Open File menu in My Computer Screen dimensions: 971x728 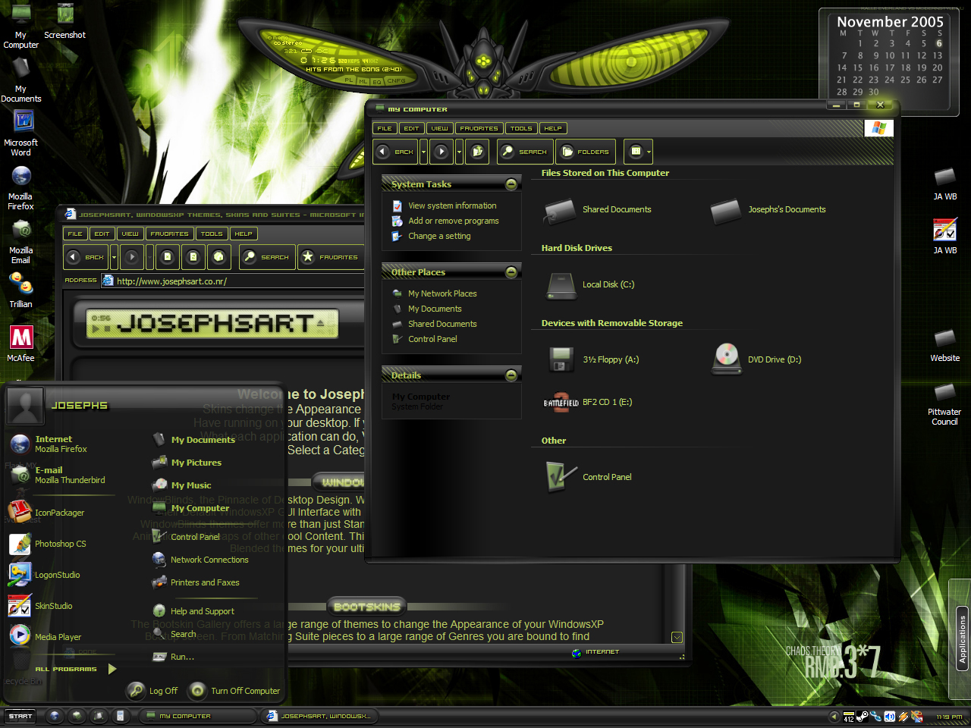tap(385, 128)
